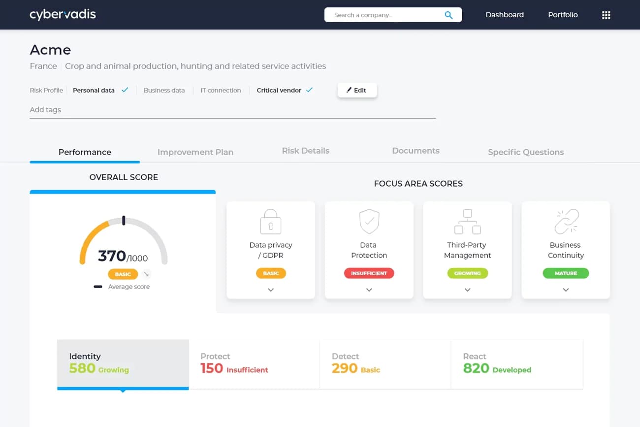Click the search magnifier icon

448,15
